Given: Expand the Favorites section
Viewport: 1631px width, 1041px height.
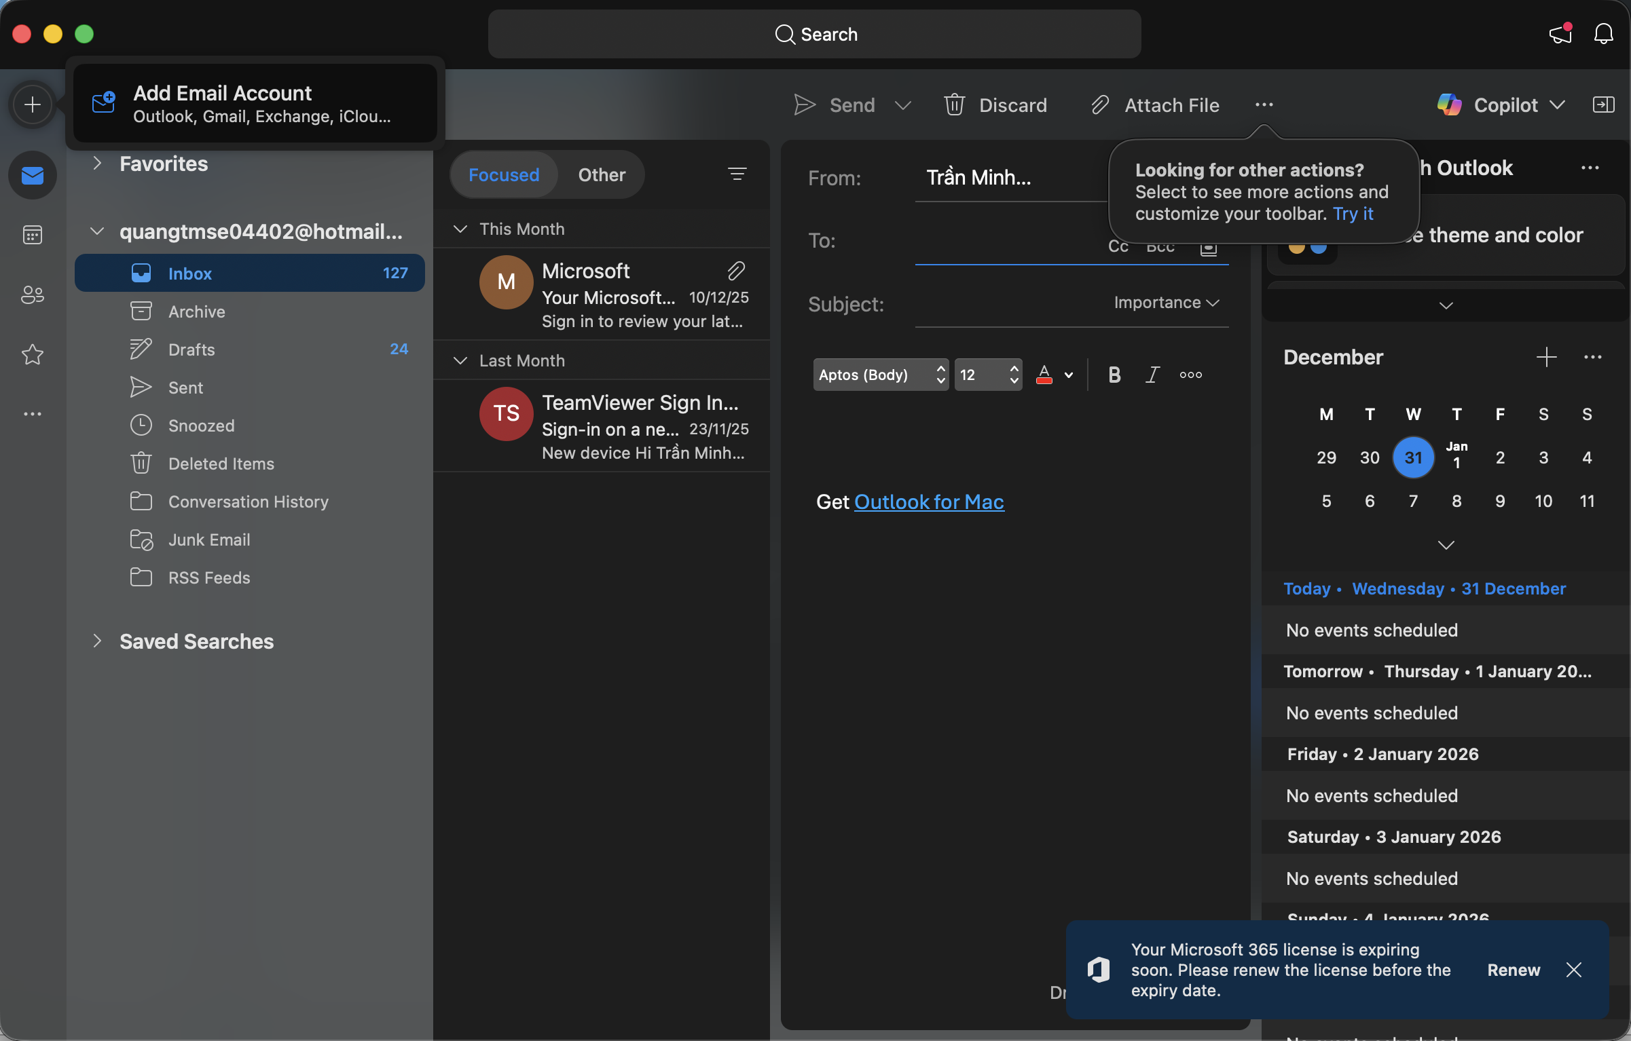Looking at the screenshot, I should pos(97,164).
